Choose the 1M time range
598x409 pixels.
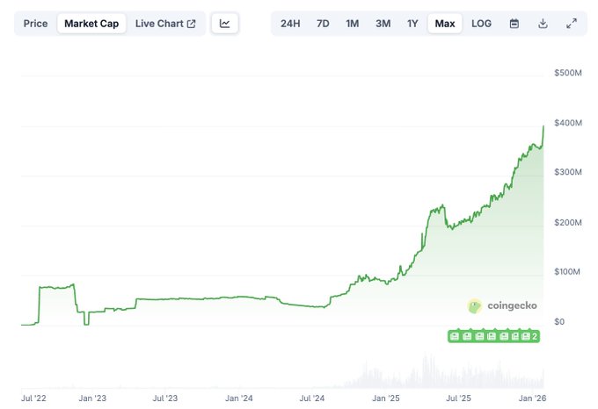[352, 23]
